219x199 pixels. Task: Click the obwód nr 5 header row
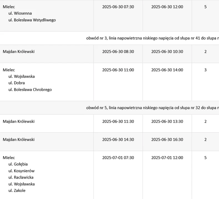point(109,108)
